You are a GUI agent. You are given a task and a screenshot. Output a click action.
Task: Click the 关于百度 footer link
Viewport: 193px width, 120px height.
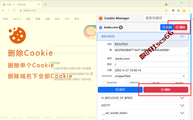coord(4,118)
